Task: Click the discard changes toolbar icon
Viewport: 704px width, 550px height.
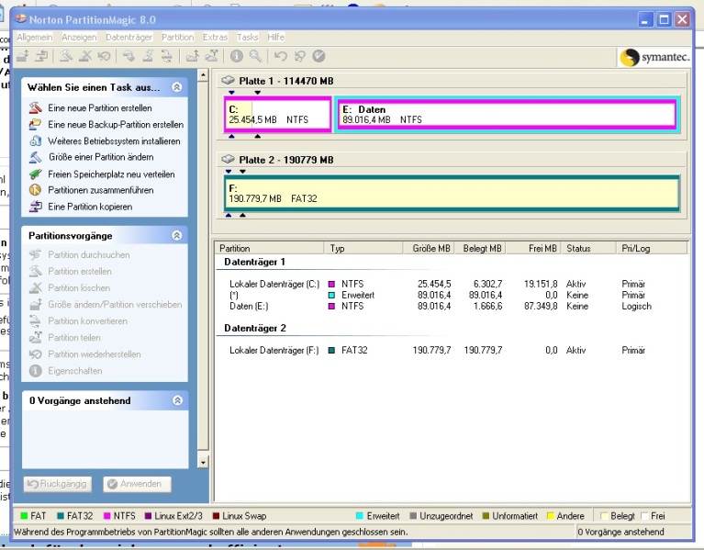Action: pyautogui.click(x=299, y=56)
